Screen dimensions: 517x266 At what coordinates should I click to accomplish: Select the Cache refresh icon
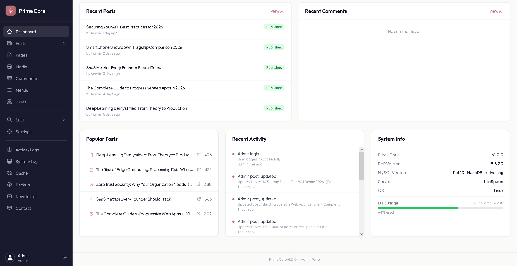click(x=10, y=173)
